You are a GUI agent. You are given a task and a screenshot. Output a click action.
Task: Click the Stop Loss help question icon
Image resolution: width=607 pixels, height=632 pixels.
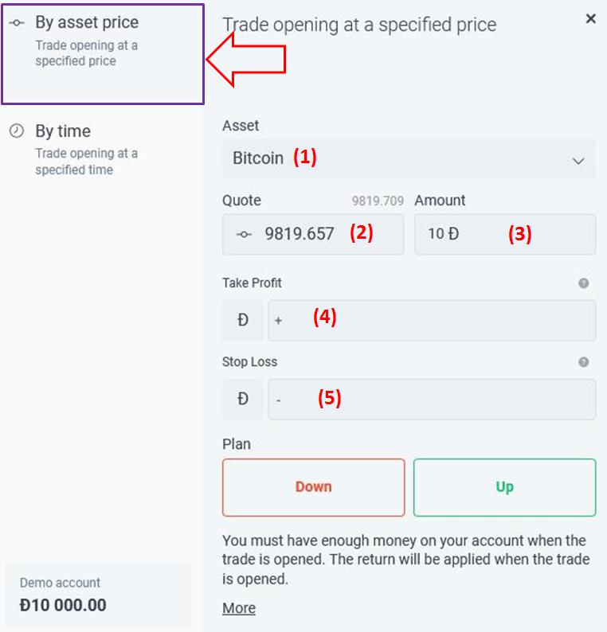pos(584,362)
